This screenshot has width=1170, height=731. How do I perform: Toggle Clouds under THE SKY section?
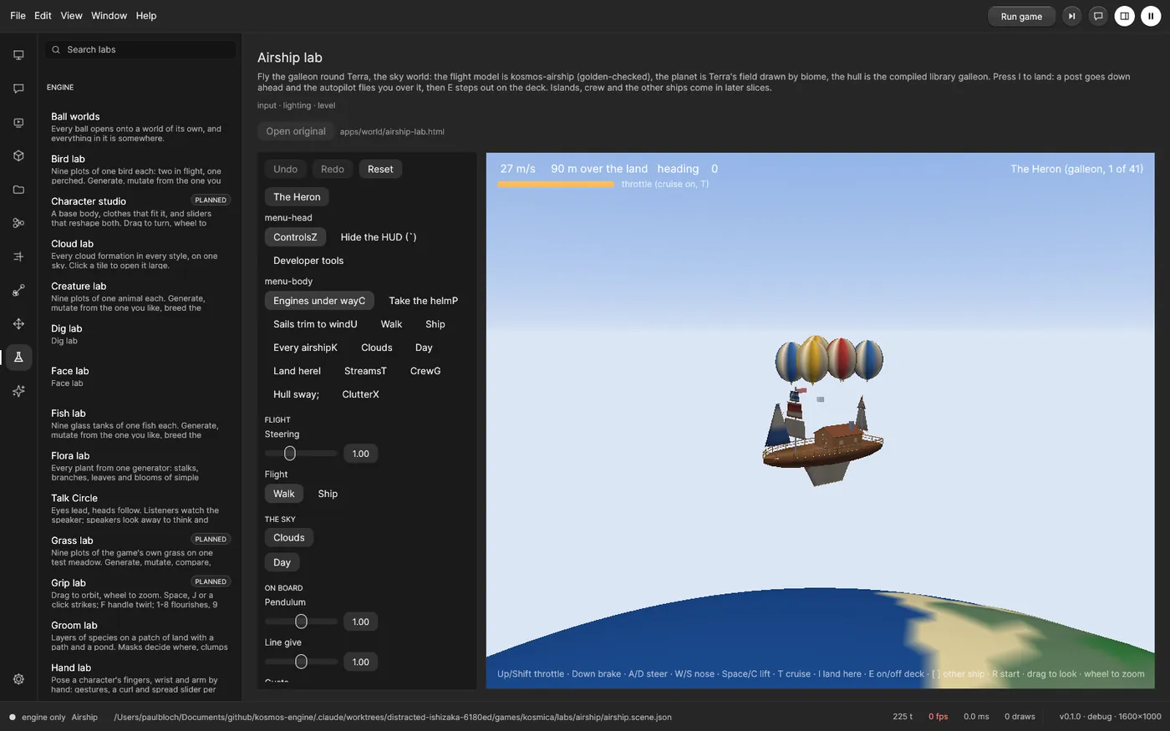point(289,538)
